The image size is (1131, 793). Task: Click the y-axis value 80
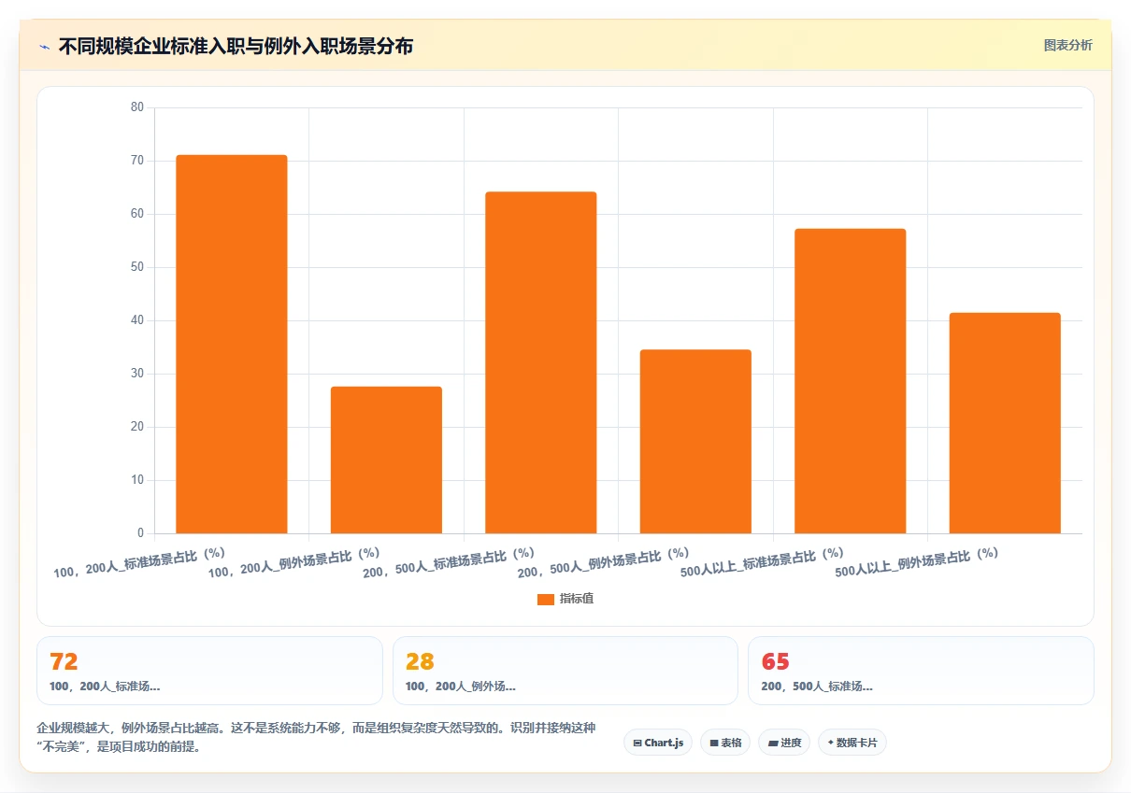(137, 107)
